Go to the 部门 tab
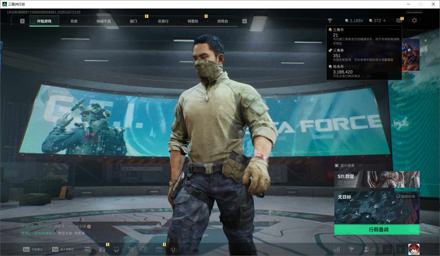440x256 pixels. click(x=133, y=21)
